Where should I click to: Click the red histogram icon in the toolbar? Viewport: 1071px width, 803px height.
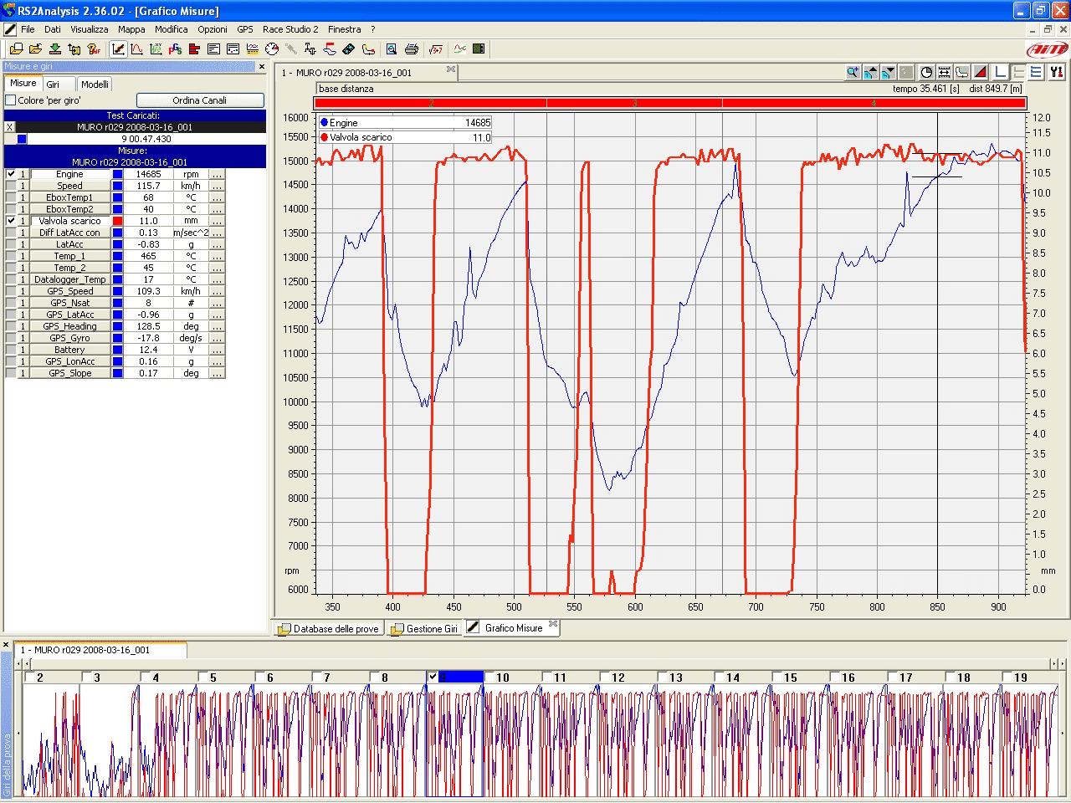pyautogui.click(x=194, y=49)
